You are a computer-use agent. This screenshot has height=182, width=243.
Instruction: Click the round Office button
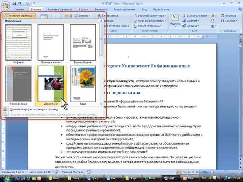5,5
